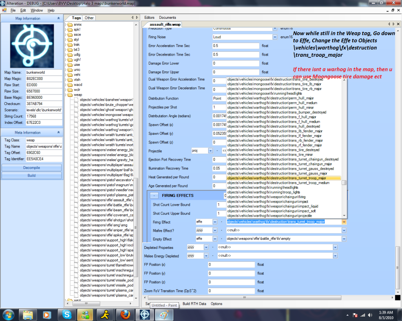The image size is (402, 321).
Task: Click the Alteration app icon in the menu bar
Action: pyautogui.click(x=4, y=10)
